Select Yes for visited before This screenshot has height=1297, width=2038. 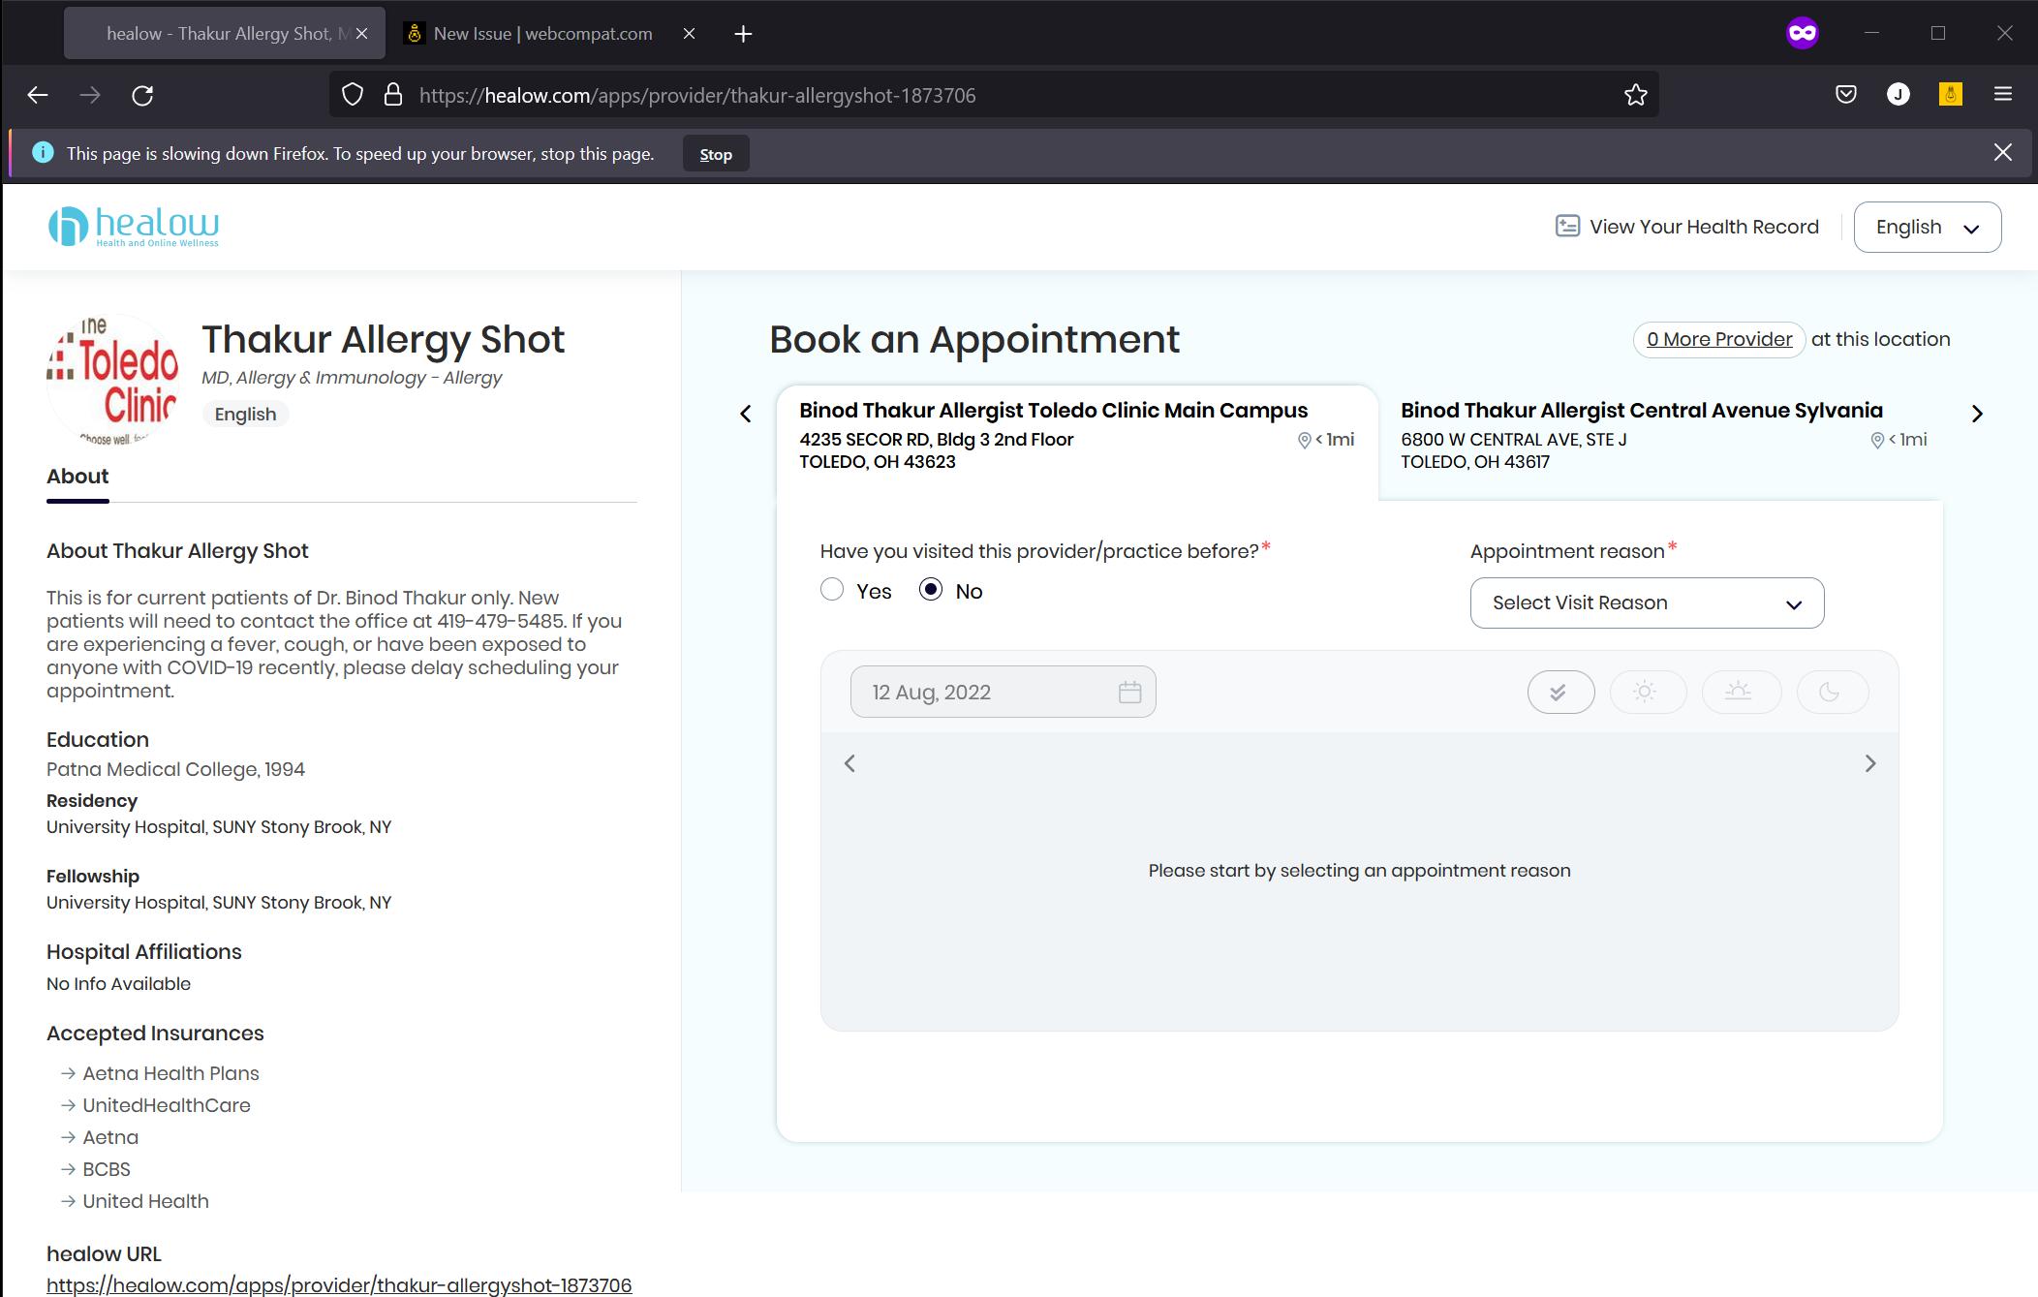coord(832,590)
